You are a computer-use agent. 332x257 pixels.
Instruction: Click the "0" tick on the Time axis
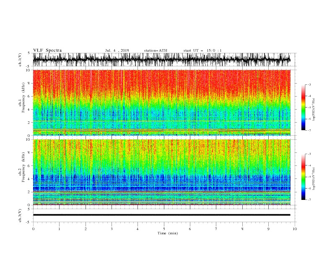point(33,229)
